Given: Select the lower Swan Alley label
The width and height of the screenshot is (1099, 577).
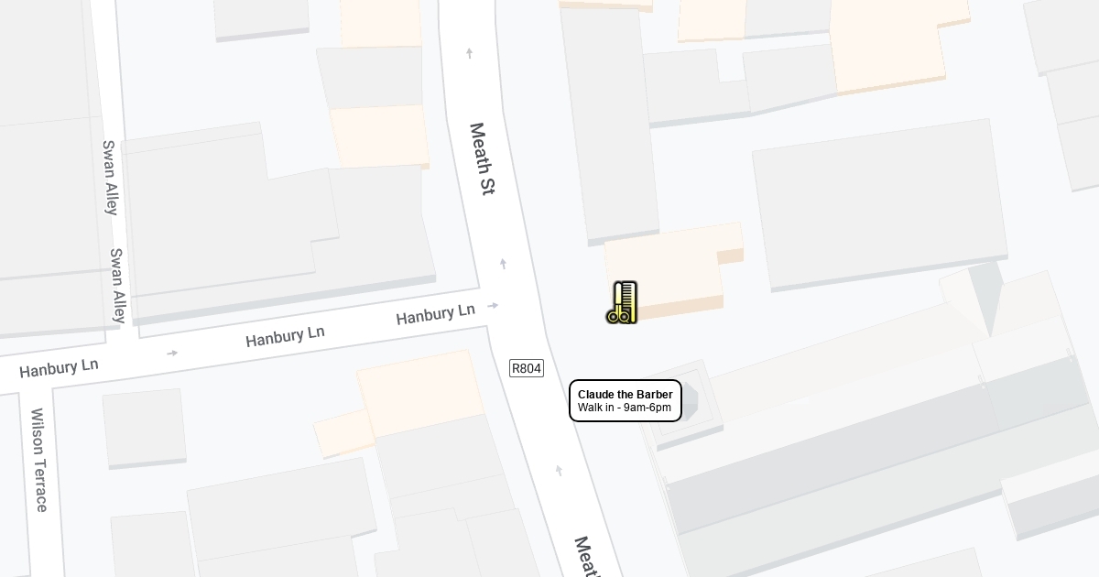Looking at the screenshot, I should pos(117,285).
